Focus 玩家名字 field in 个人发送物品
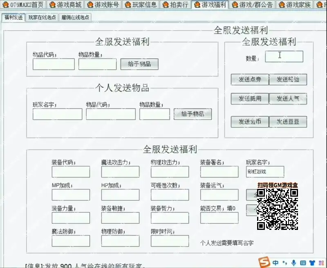This screenshot has width=327, height=268. [x=57, y=114]
